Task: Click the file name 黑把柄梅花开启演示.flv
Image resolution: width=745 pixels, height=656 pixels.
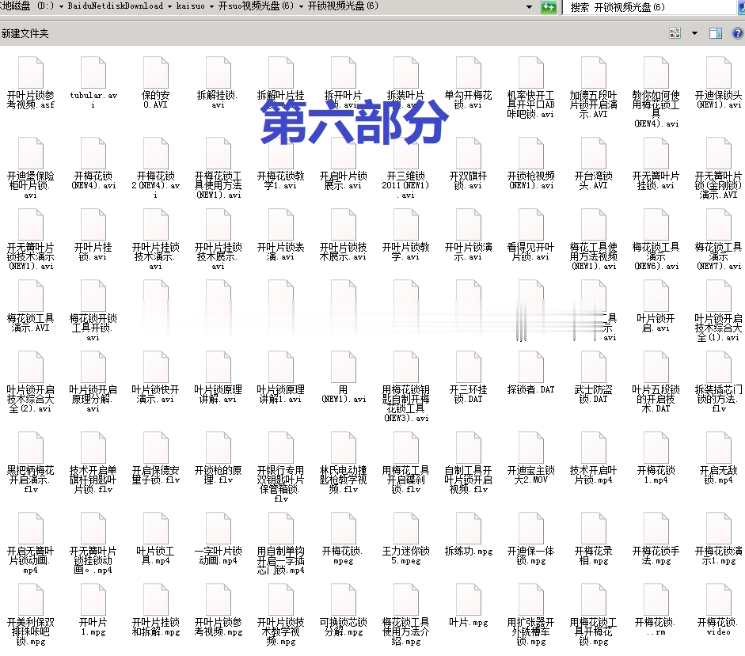Action: (x=30, y=480)
